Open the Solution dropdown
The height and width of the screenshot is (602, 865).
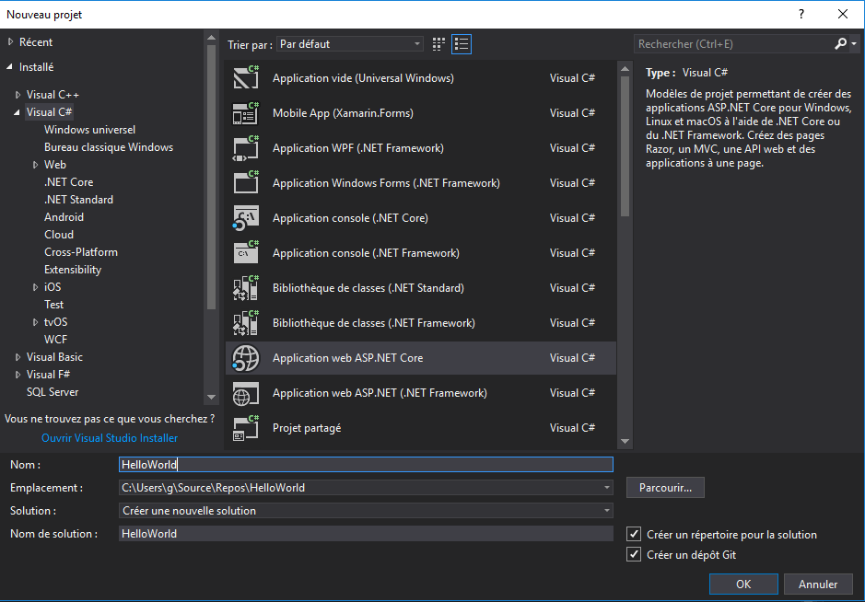606,511
